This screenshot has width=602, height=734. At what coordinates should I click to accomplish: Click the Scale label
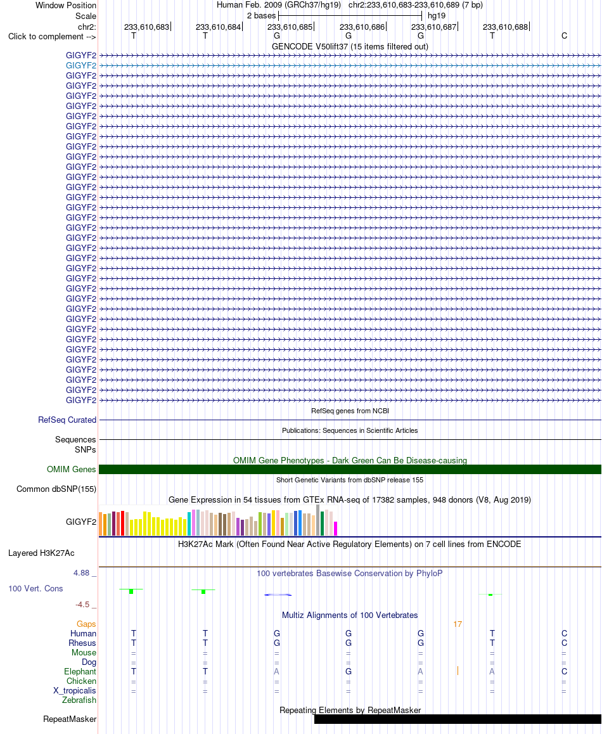click(x=86, y=16)
